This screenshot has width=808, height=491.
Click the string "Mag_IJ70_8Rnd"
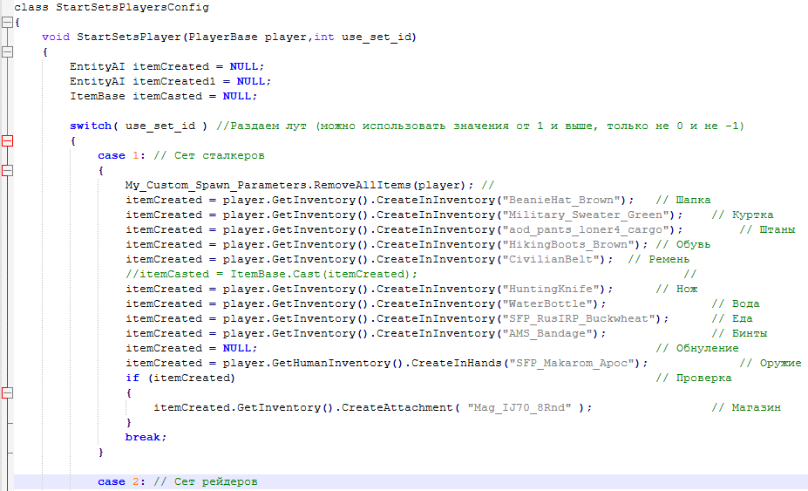(x=519, y=408)
